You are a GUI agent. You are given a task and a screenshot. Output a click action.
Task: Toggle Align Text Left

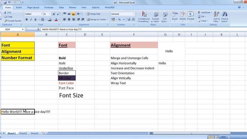pyautogui.click(x=64, y=20)
